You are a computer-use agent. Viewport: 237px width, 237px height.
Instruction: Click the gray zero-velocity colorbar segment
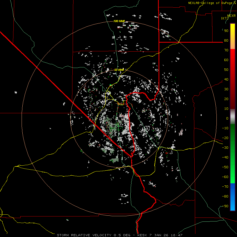[x=233, y=117]
